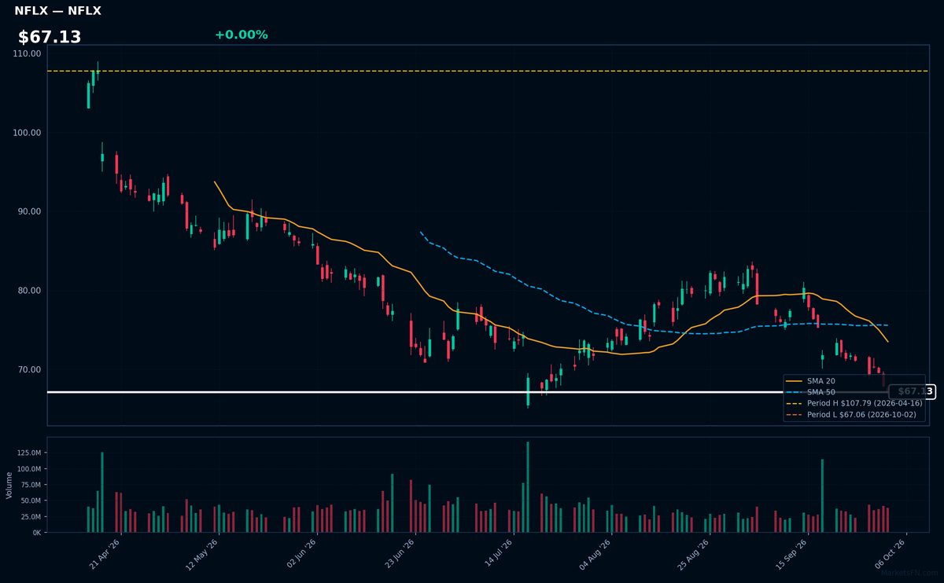This screenshot has width=944, height=583.
Task: Click the 100.0M volume axis label
Action: [30, 469]
